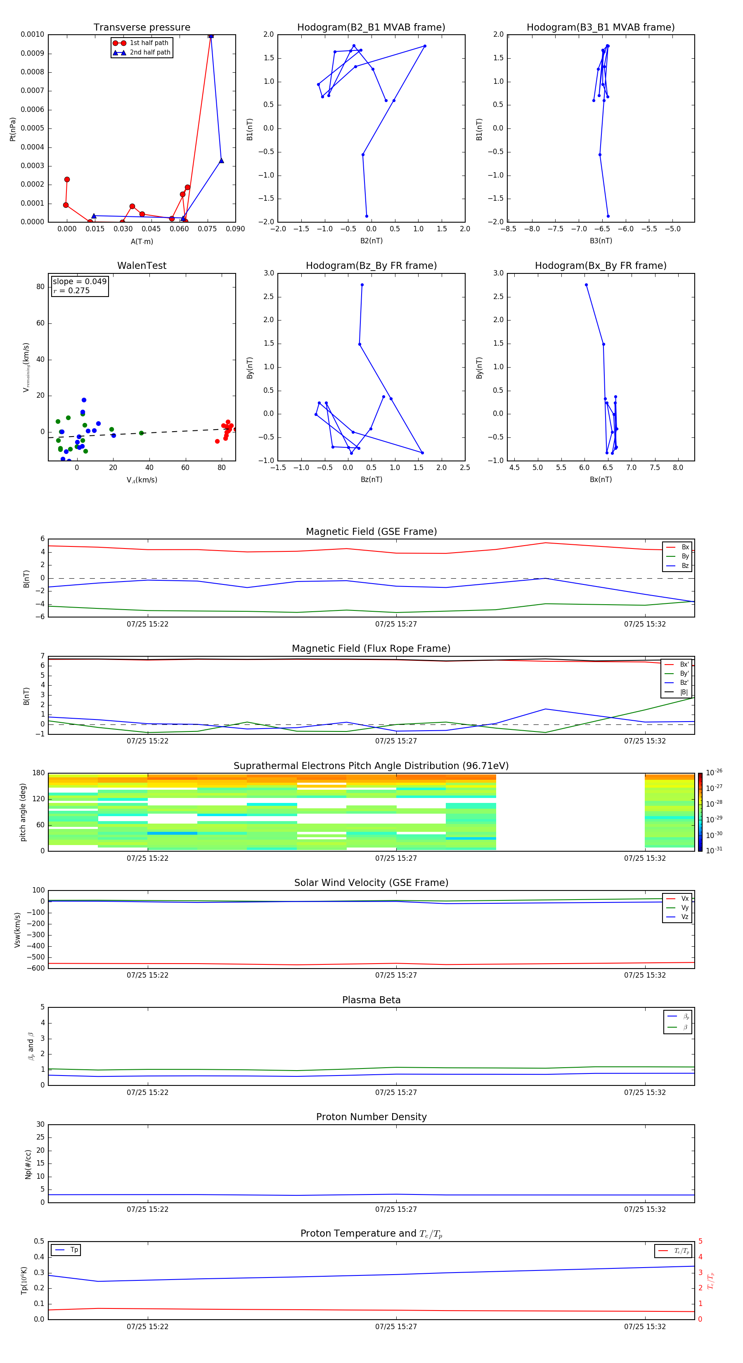Viewport: 743px width, 1363px height.
Task: Click the "Pt(nPa)" y-axis label
Action: [13, 129]
